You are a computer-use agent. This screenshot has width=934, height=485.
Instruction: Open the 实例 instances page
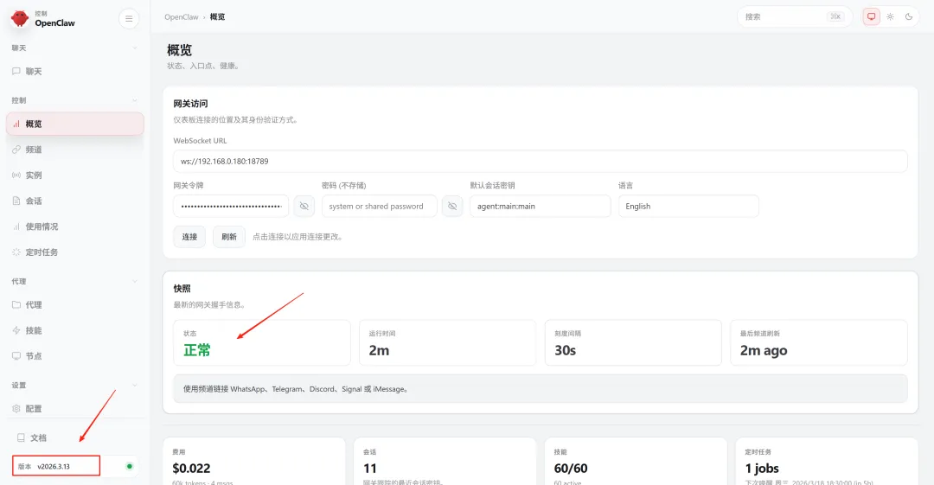pyautogui.click(x=75, y=175)
